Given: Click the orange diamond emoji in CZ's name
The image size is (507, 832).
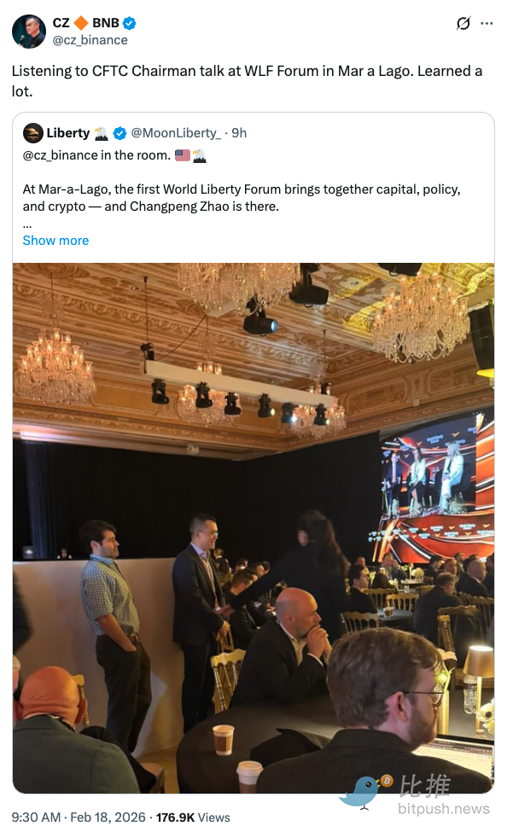Looking at the screenshot, I should pos(81,23).
